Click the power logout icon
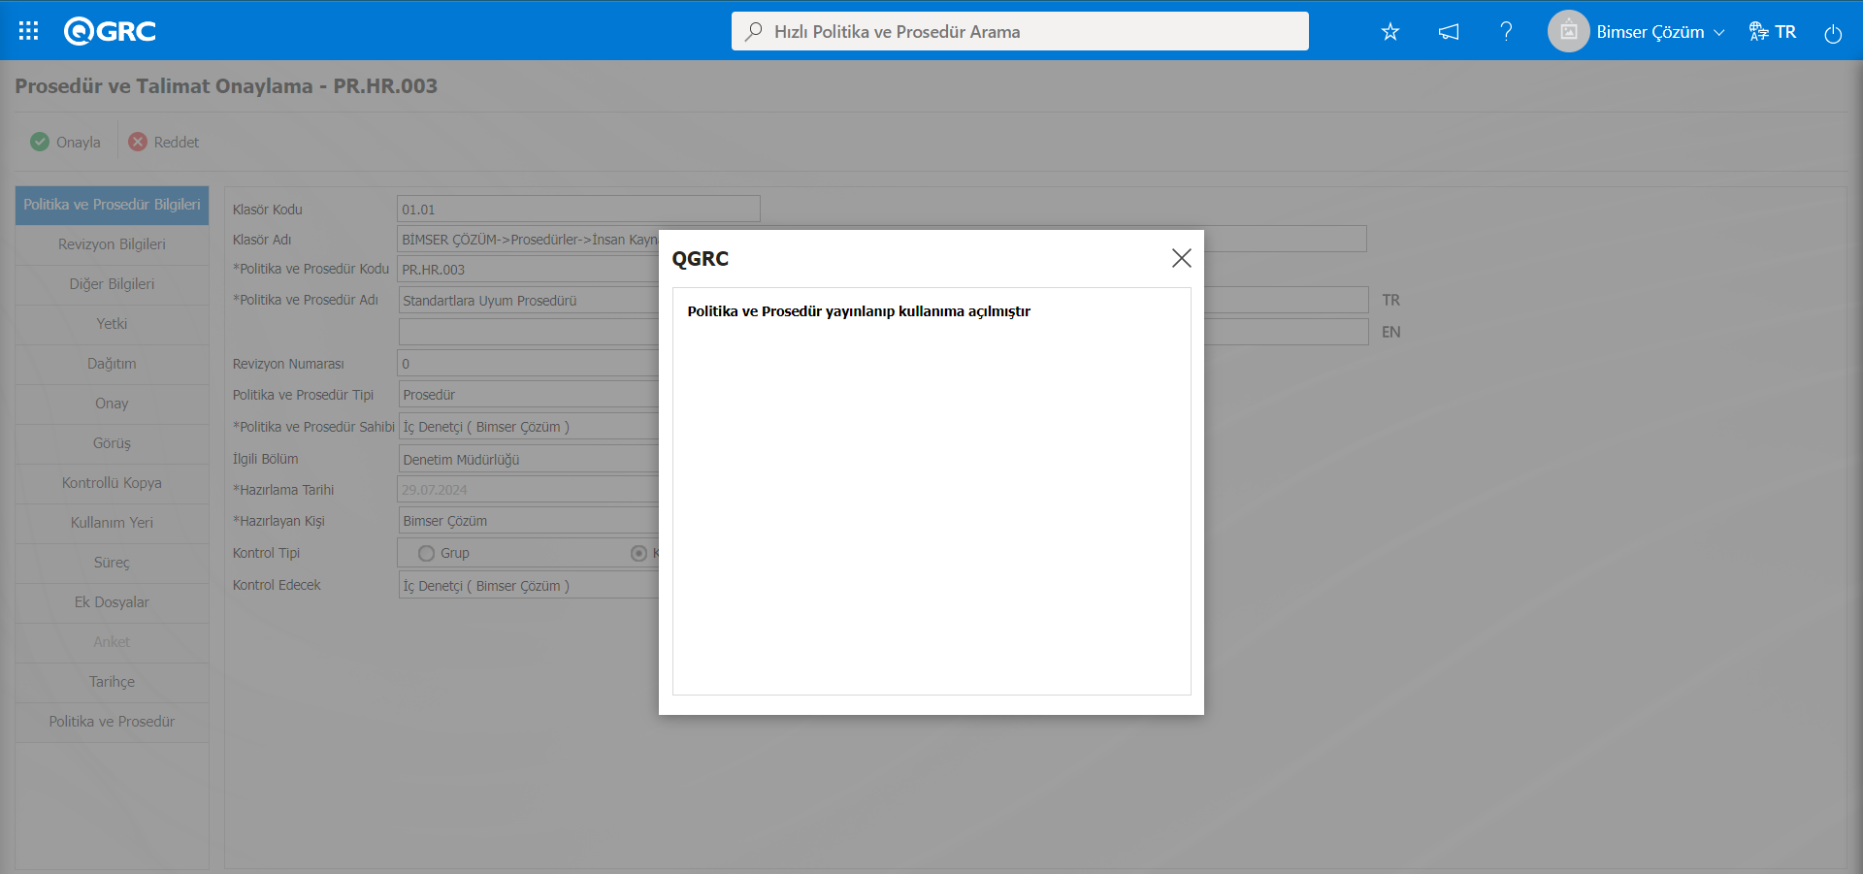The image size is (1863, 874). click(x=1833, y=33)
